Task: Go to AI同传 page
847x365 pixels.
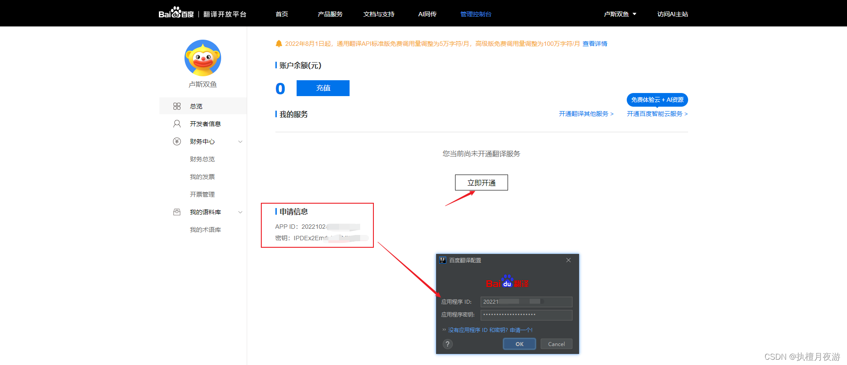Action: tap(427, 14)
